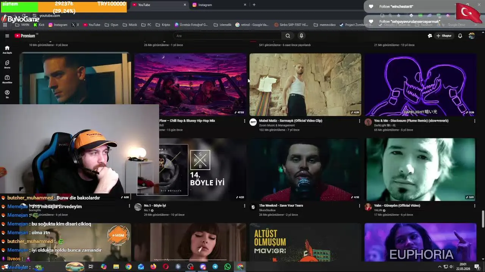Click title The Weeknd - Save Your Tears

click(x=281, y=206)
